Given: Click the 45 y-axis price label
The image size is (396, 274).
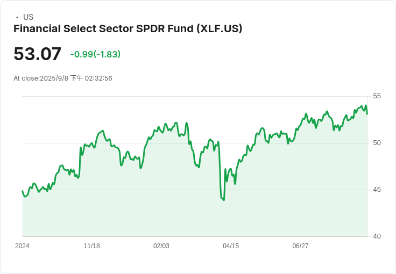Looking at the screenshot, I should (377, 190).
